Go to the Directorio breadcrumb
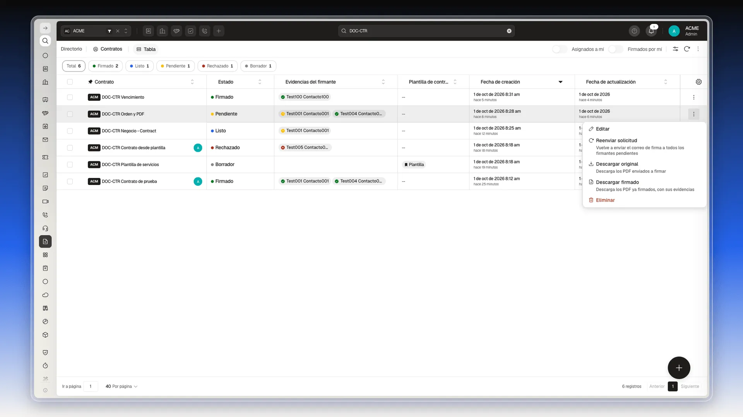The image size is (743, 417). point(71,49)
